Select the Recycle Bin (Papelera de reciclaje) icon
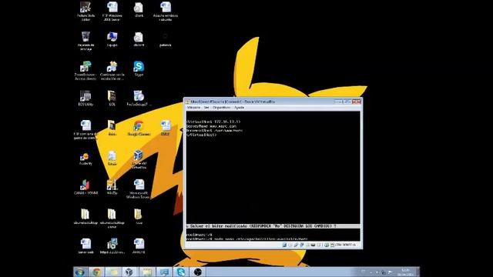 coord(86,41)
